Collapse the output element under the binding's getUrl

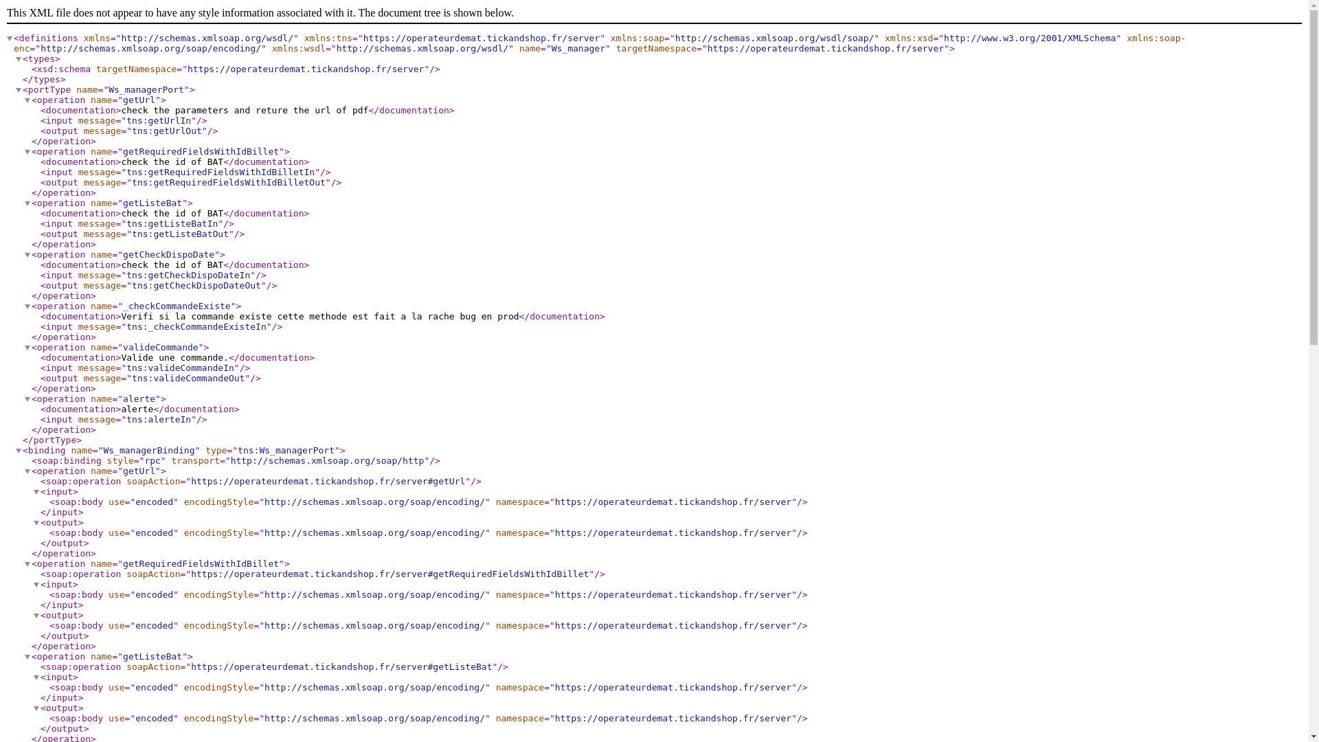(36, 523)
